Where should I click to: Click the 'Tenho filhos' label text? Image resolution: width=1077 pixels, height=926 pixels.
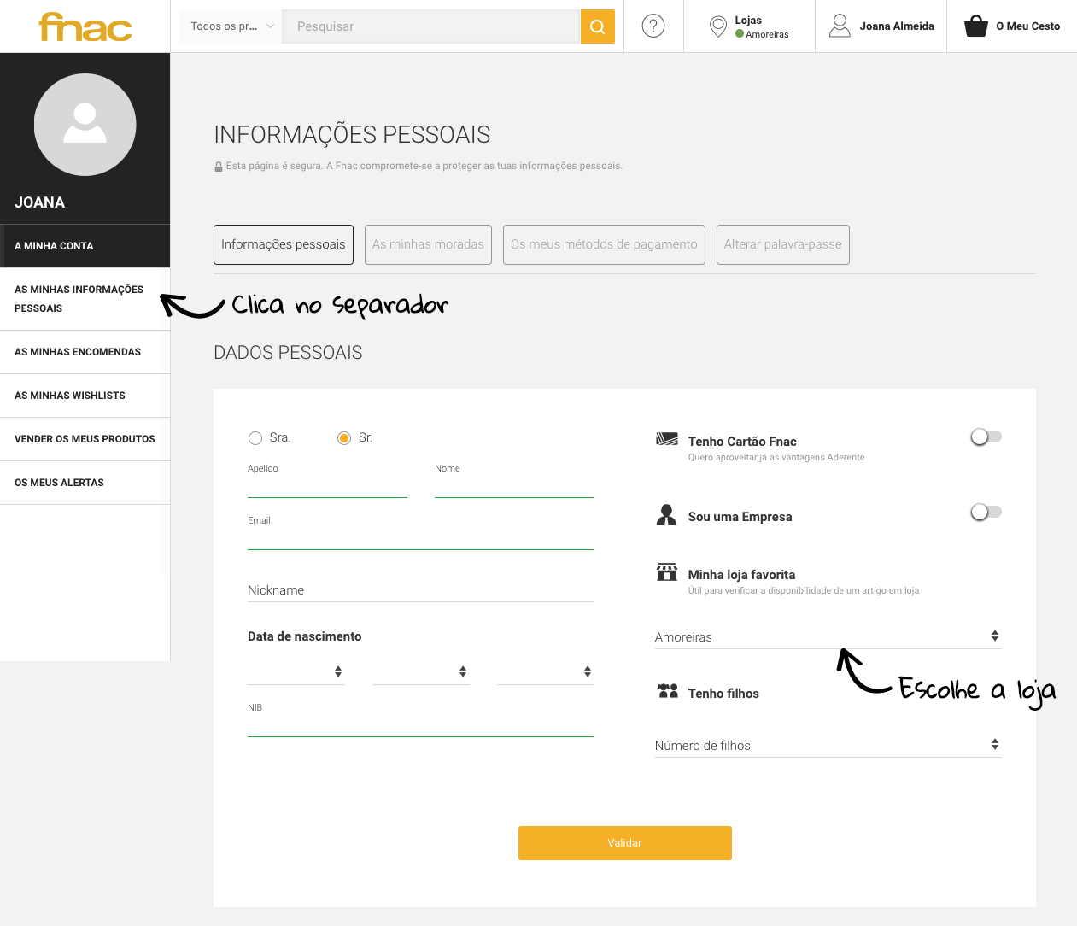point(723,694)
